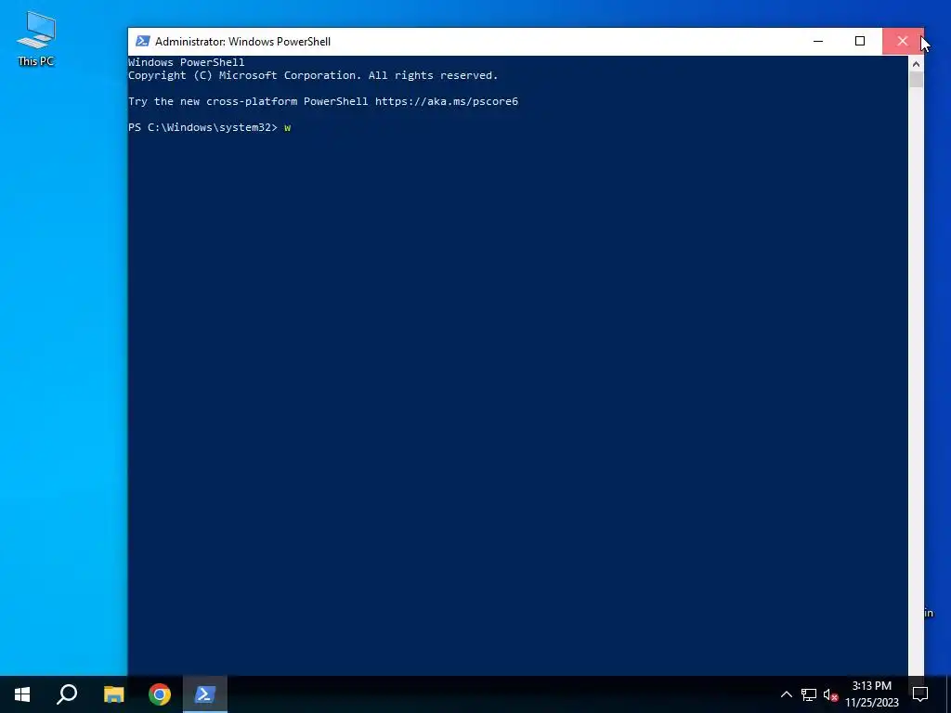Click the https://aka.ms/pscore6 text

tap(447, 101)
